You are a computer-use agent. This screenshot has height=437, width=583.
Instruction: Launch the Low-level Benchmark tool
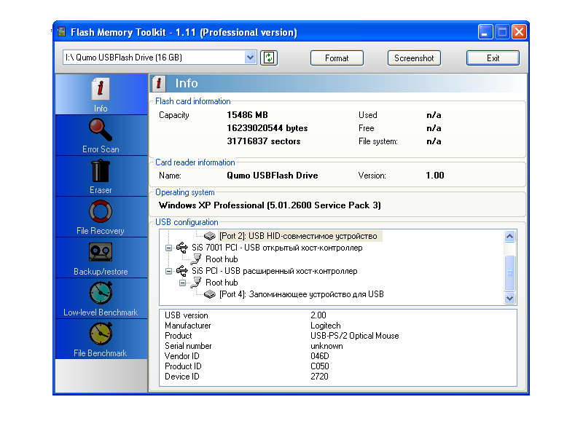click(x=101, y=298)
